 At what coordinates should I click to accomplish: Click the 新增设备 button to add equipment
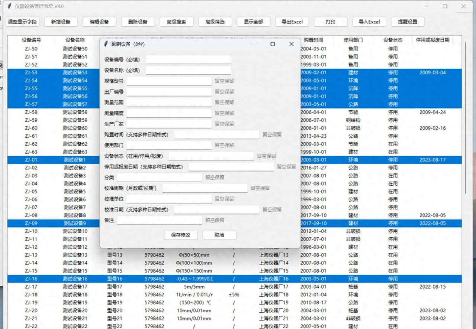coord(60,22)
